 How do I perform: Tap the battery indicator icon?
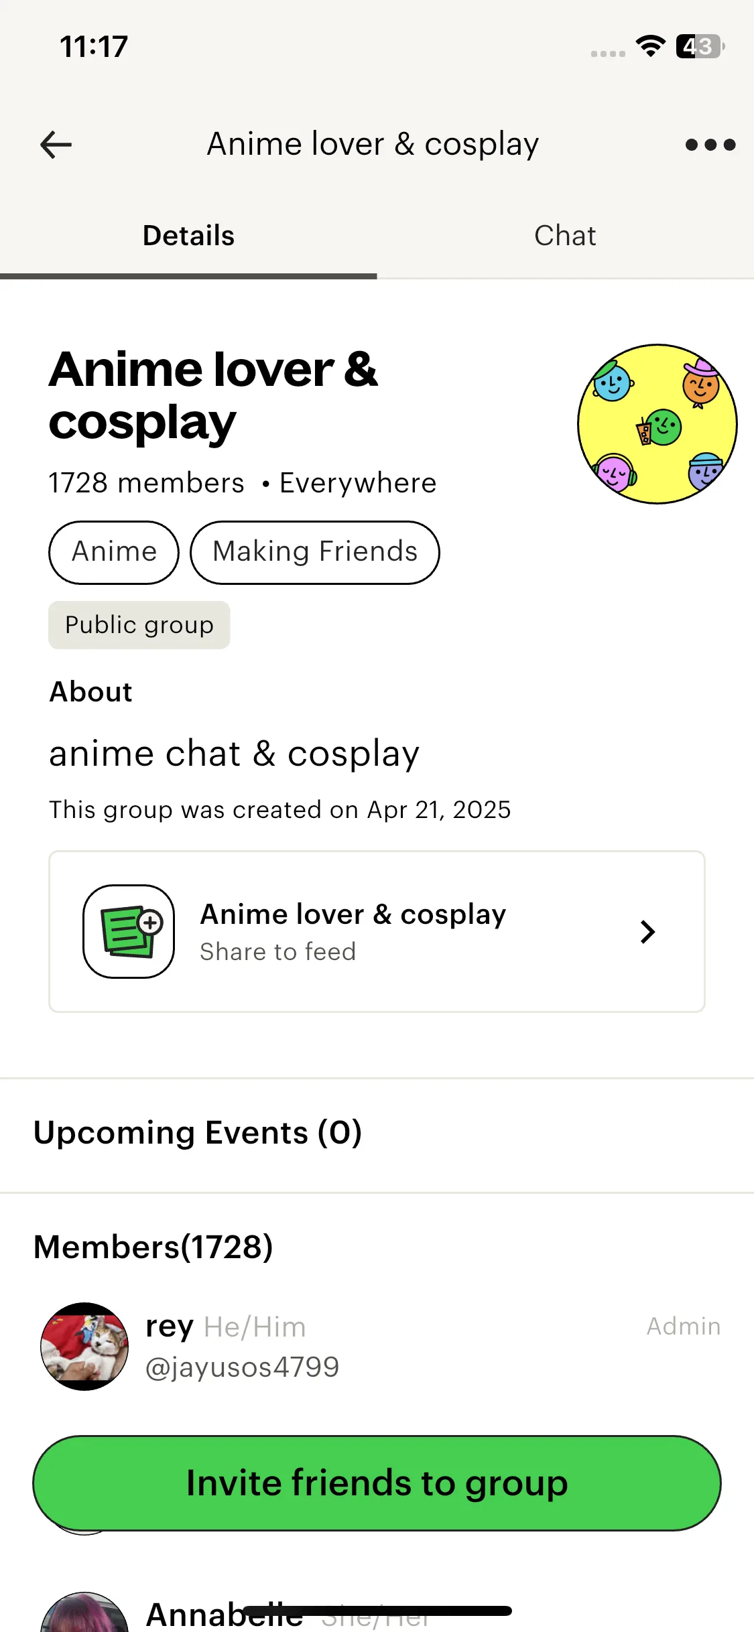point(699,46)
